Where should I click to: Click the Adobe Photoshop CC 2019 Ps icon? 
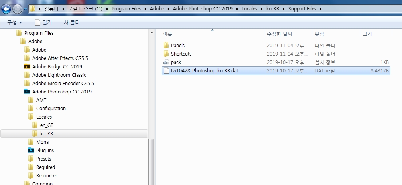coord(27,92)
